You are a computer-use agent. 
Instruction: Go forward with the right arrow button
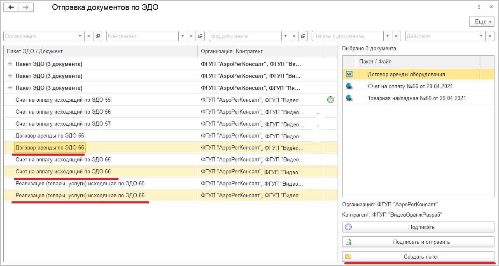tap(26, 7)
